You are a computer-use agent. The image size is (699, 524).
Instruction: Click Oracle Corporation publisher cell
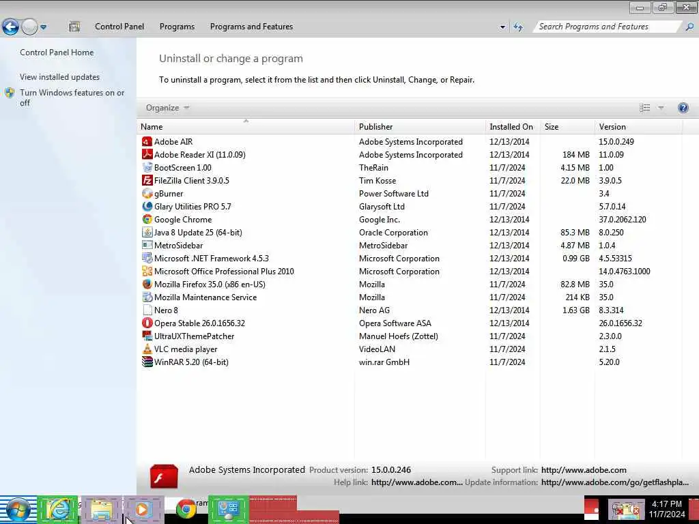pos(393,233)
